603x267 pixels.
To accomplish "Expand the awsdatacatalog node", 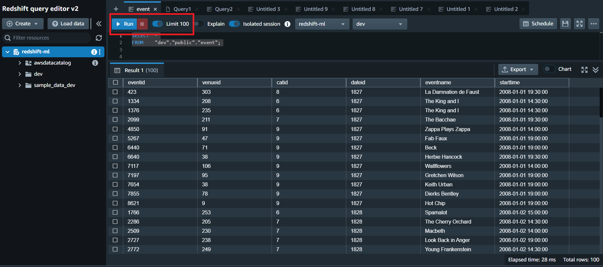I will [x=20, y=63].
